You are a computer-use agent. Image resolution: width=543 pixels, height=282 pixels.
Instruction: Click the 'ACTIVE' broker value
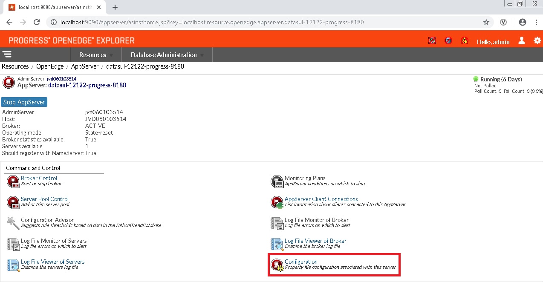click(x=95, y=126)
